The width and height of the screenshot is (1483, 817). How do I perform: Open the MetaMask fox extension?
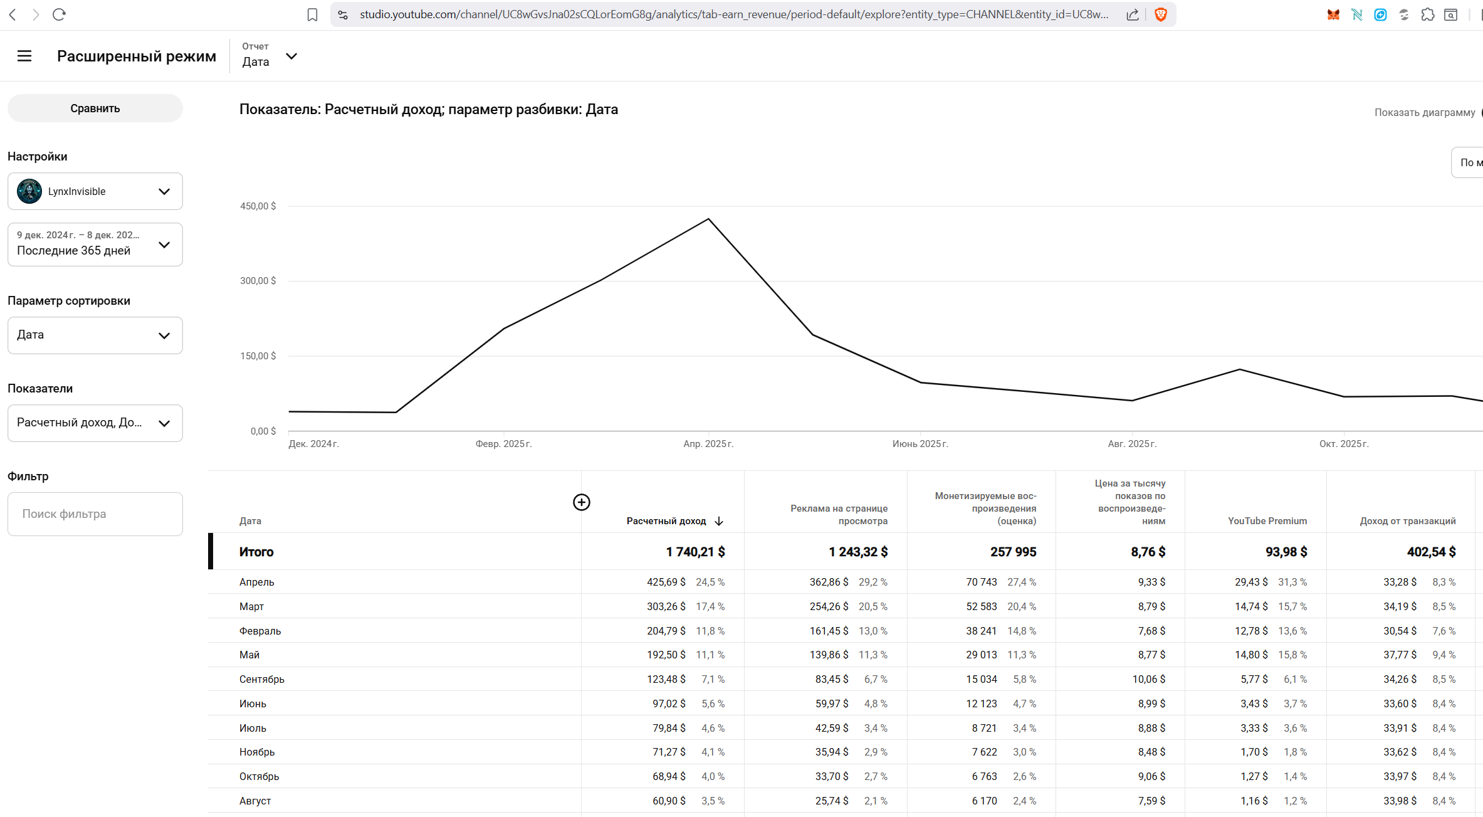pyautogui.click(x=1333, y=14)
